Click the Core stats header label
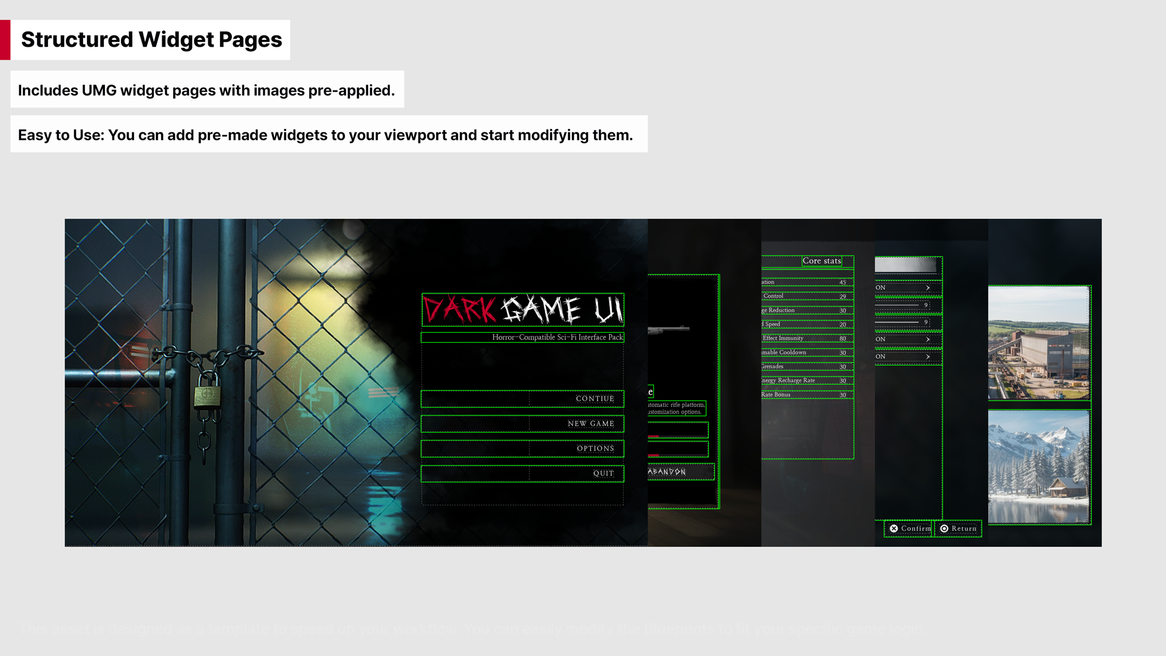Viewport: 1166px width, 656px height. tap(822, 261)
